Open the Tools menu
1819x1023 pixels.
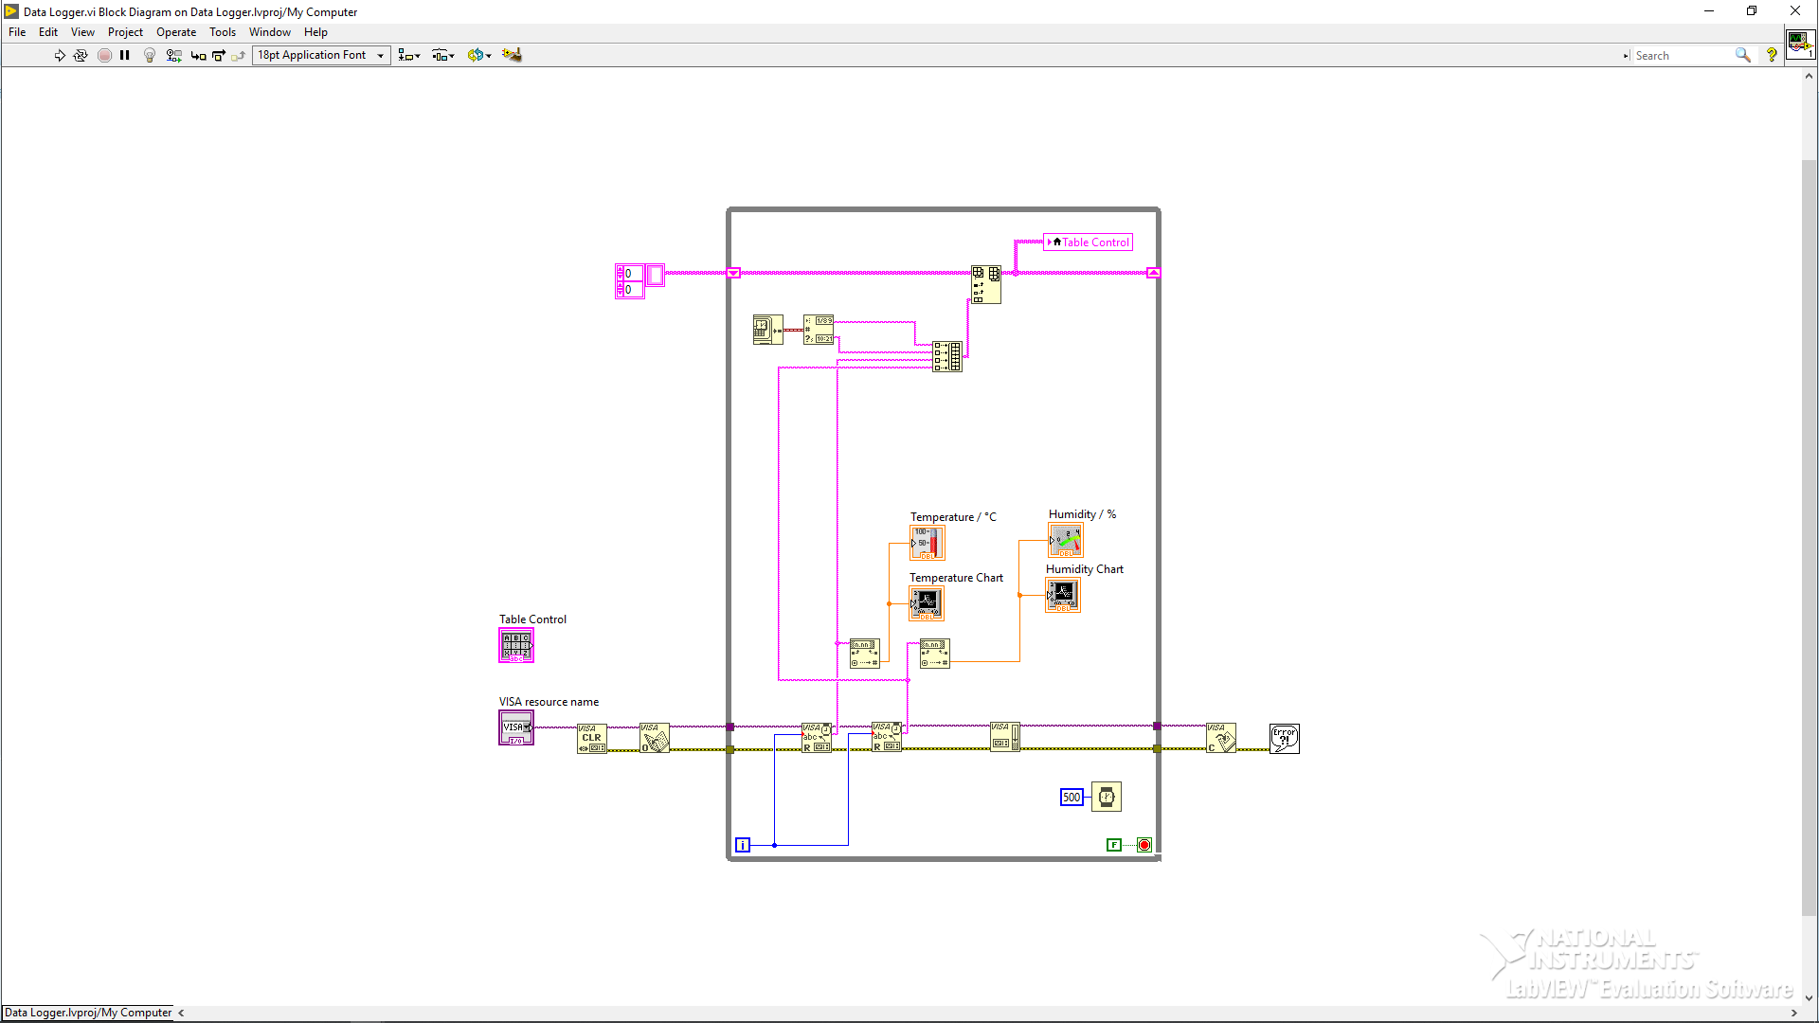point(222,32)
